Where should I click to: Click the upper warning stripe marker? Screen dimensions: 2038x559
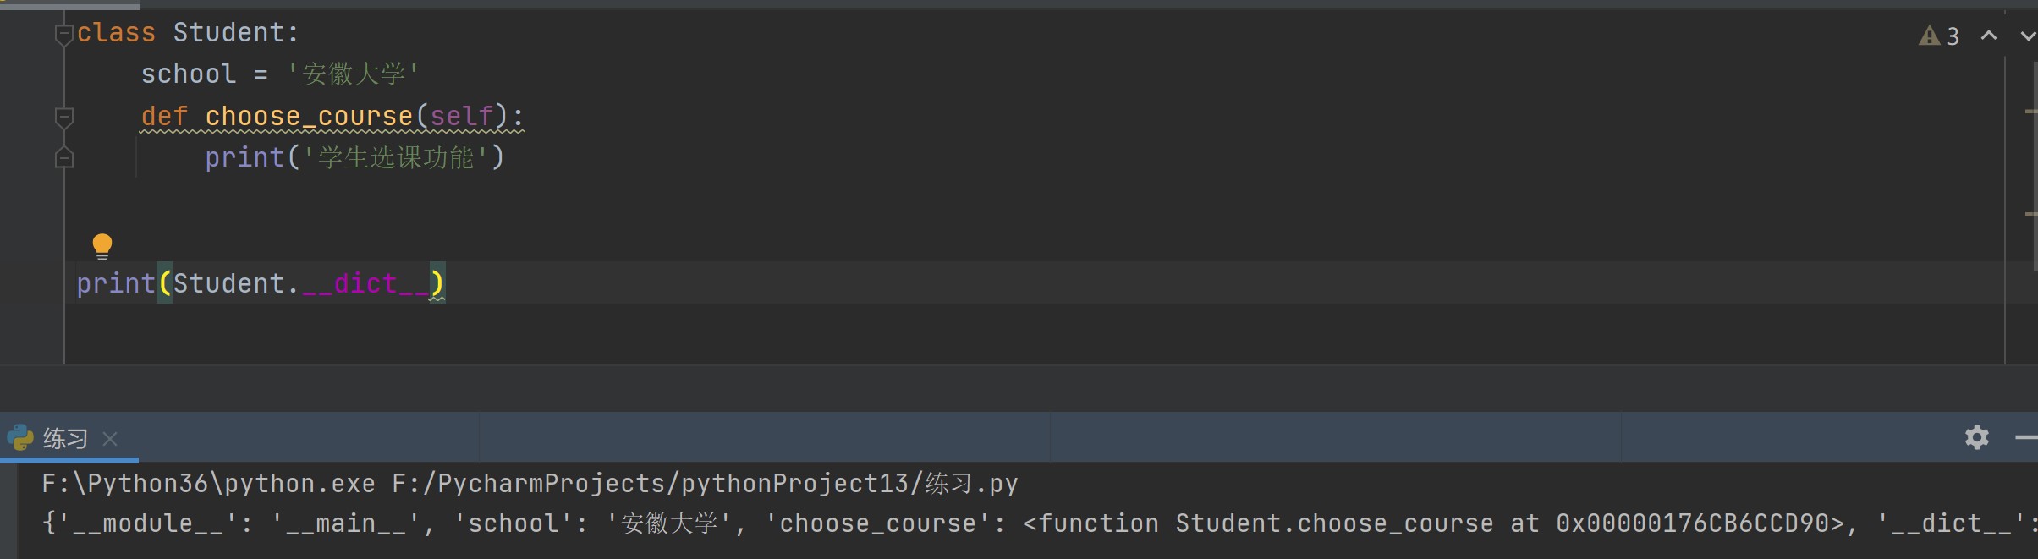click(x=2030, y=111)
